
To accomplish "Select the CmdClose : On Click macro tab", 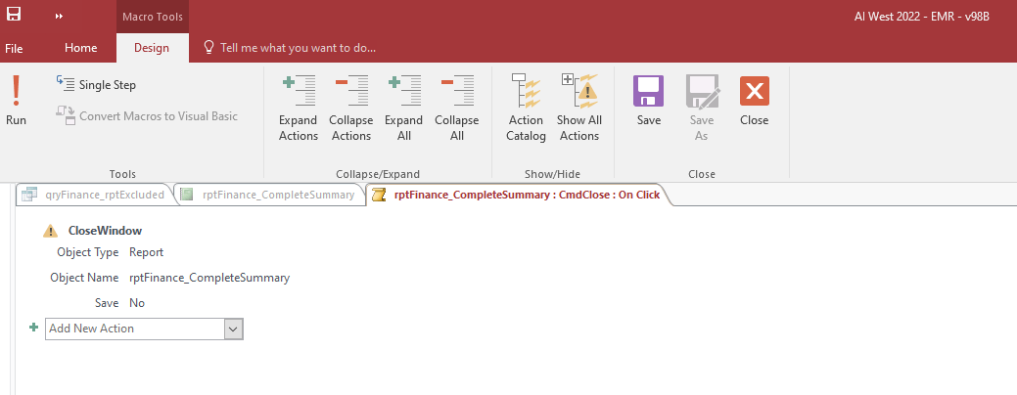I will point(517,195).
